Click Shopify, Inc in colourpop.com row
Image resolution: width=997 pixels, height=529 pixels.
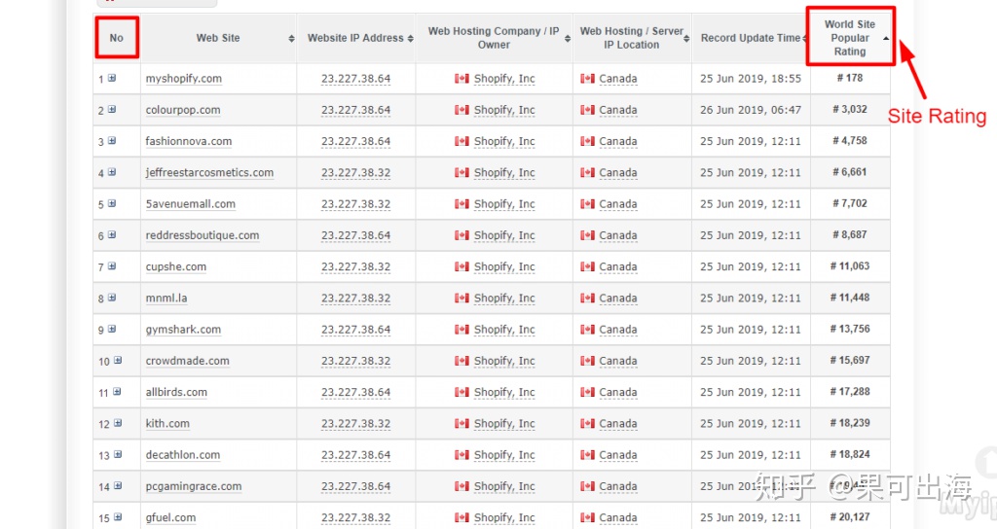[x=504, y=110]
